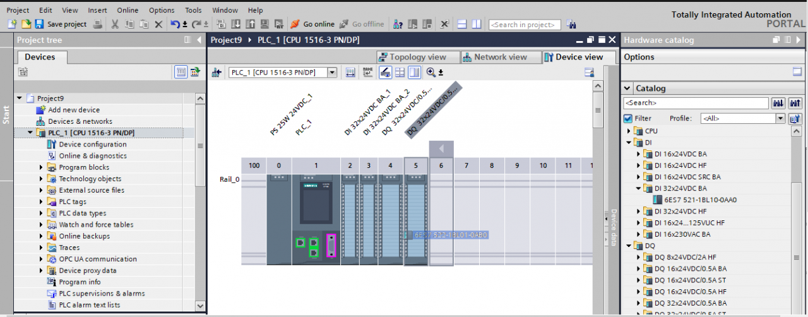Image resolution: width=808 pixels, height=317 pixels.
Task: Collapse the Catalog section chevron
Action: coord(627,88)
